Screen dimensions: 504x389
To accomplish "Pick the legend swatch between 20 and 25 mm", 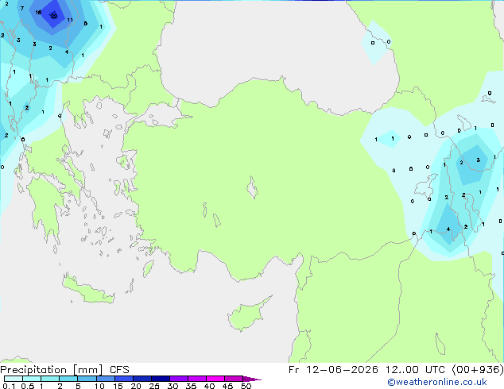I will [142, 379].
